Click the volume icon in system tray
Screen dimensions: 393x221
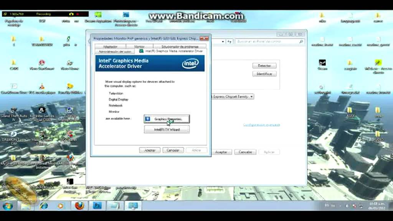(347, 206)
